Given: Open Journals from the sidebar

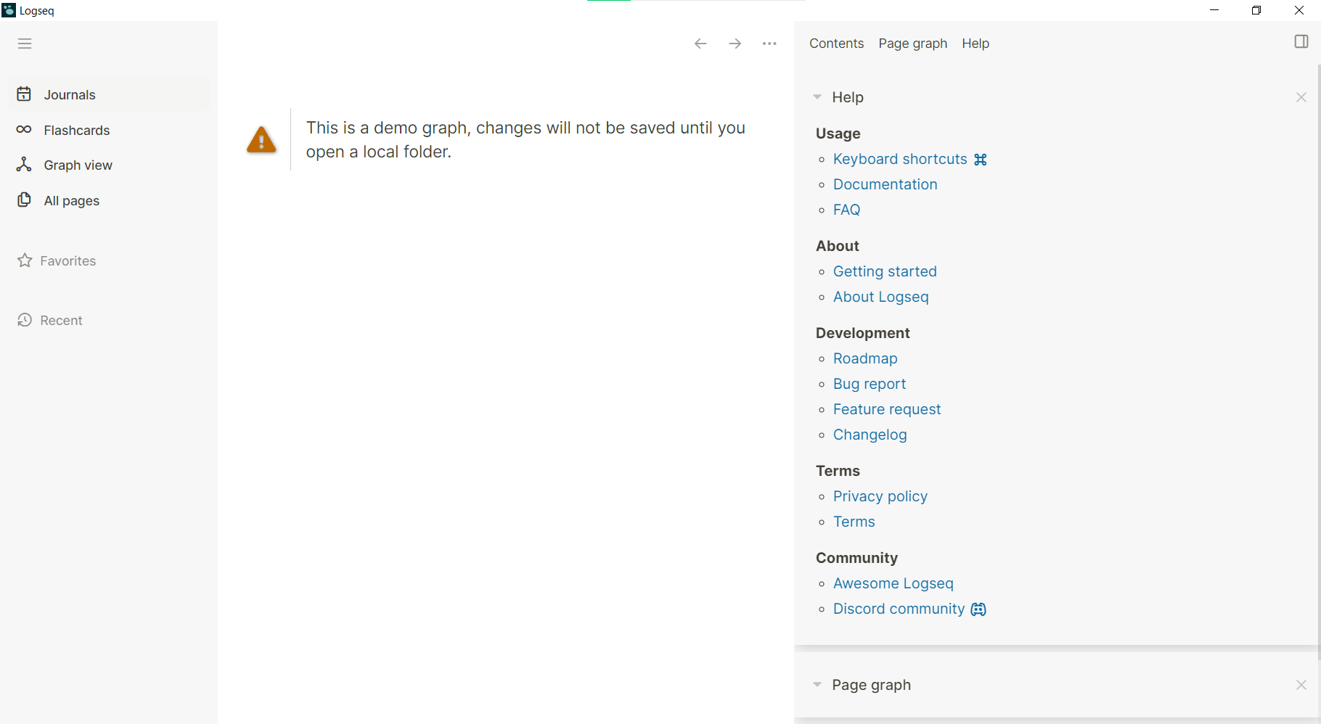Looking at the screenshot, I should click(x=109, y=94).
